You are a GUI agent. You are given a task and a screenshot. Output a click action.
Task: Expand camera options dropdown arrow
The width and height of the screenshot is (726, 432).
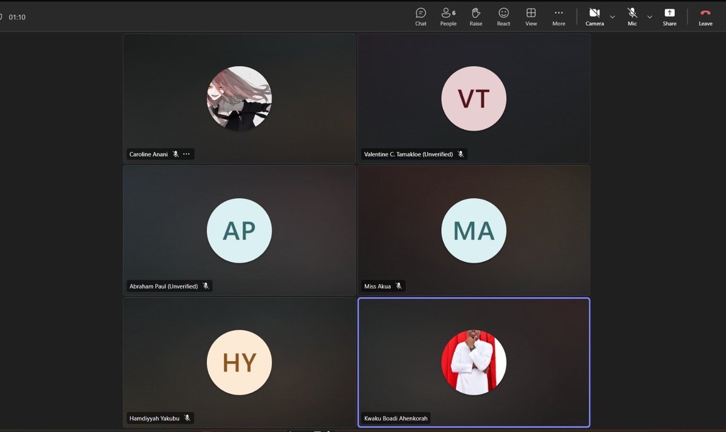pyautogui.click(x=612, y=17)
